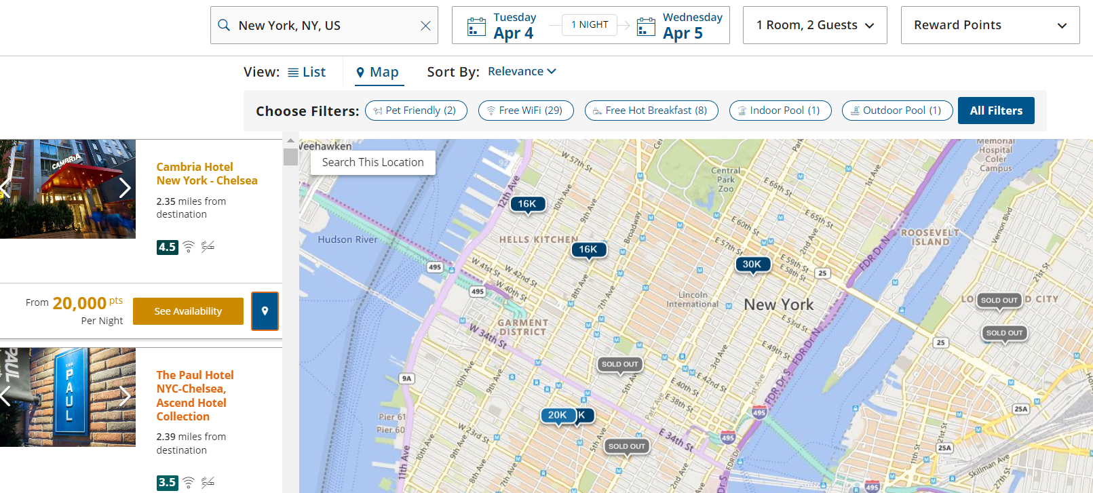Image resolution: width=1093 pixels, height=493 pixels.
Task: Toggle the Pet Friendly filter
Action: (x=416, y=111)
